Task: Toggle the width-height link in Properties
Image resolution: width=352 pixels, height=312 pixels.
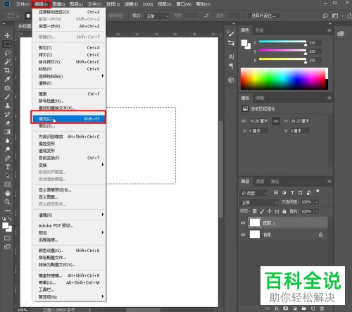Action: [276, 121]
